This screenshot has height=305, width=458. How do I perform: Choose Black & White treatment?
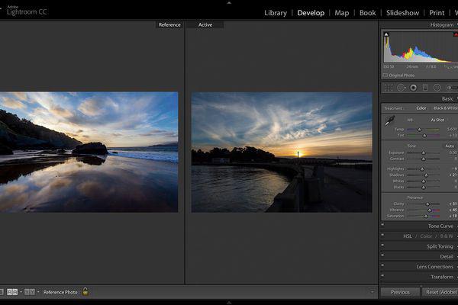(x=446, y=108)
